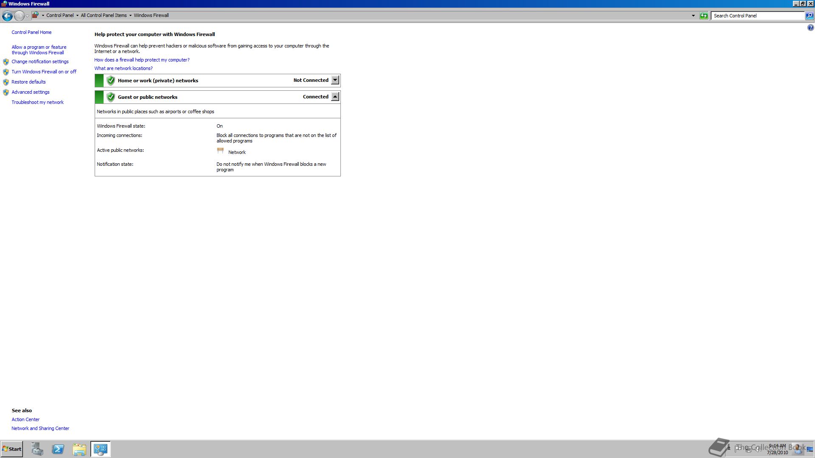Expand arrow after All Control Panel Items
The width and height of the screenshot is (815, 458).
(x=130, y=16)
